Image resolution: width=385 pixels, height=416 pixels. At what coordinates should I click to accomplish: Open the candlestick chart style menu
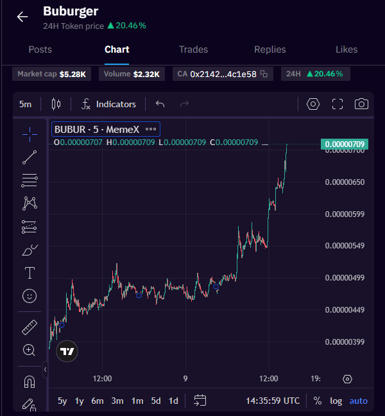(56, 104)
